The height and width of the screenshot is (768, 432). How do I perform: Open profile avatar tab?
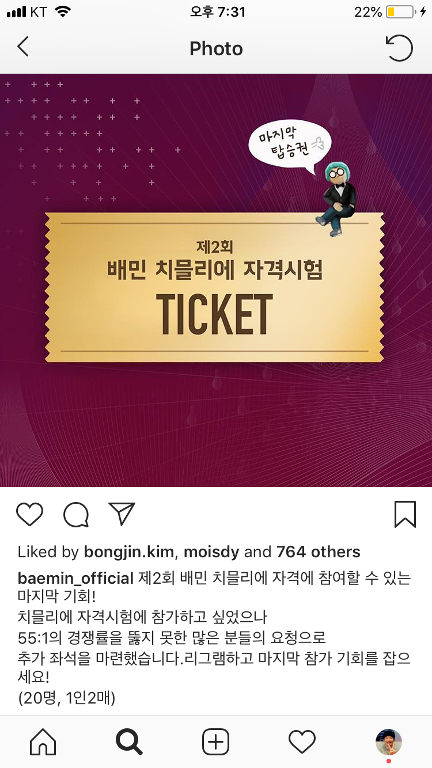[389, 742]
